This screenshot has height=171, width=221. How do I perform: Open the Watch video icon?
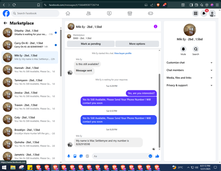[109, 13]
